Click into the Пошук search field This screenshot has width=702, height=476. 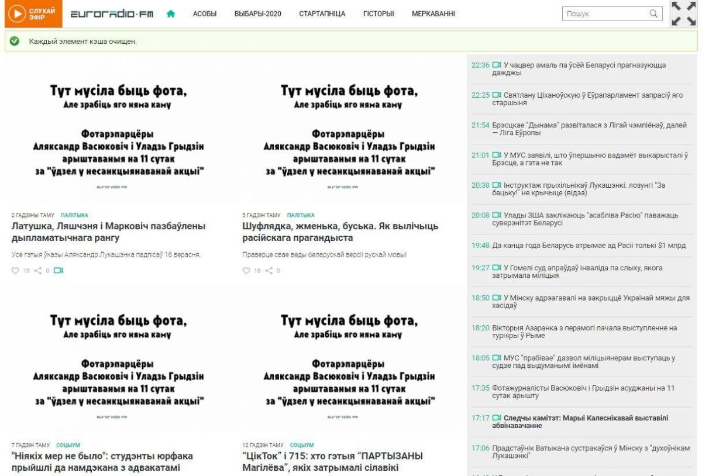605,14
